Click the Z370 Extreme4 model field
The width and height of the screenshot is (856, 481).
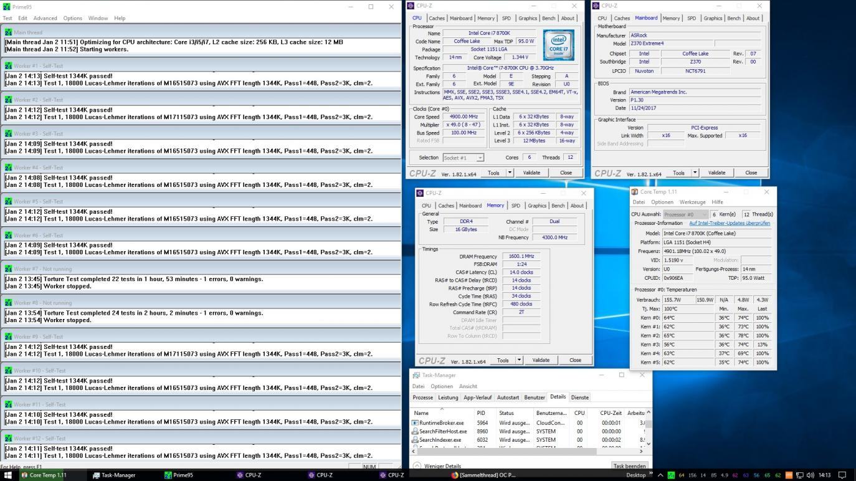(x=670, y=44)
